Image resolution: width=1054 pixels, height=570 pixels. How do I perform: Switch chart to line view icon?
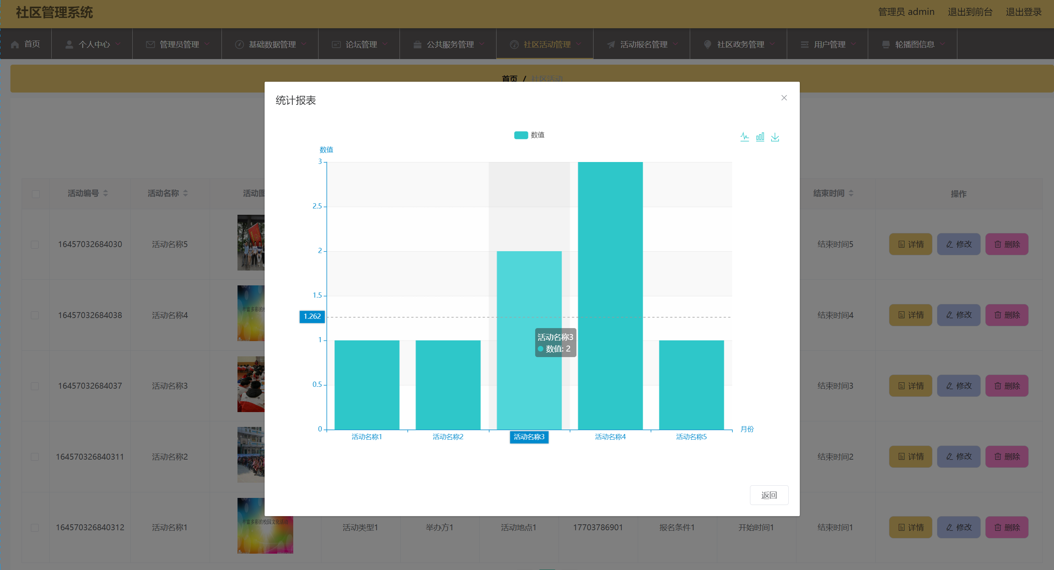tap(744, 137)
